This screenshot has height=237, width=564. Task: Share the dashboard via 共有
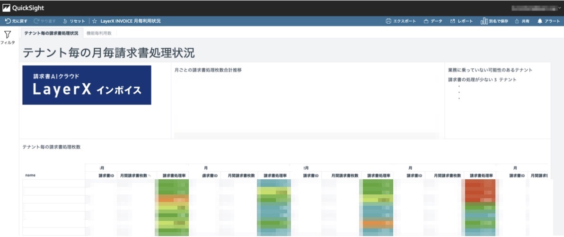point(522,21)
